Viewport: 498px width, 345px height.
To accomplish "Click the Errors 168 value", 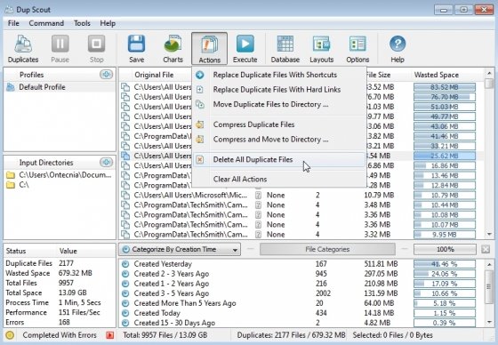I will (64, 323).
